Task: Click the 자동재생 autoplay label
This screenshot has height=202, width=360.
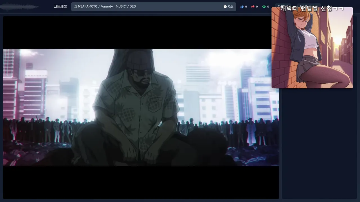Action: coord(60,6)
